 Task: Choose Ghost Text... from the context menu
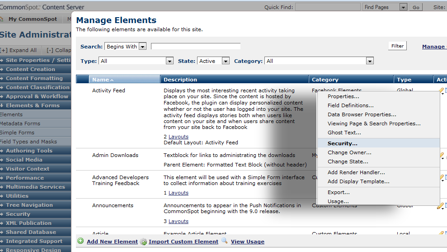[378, 133]
